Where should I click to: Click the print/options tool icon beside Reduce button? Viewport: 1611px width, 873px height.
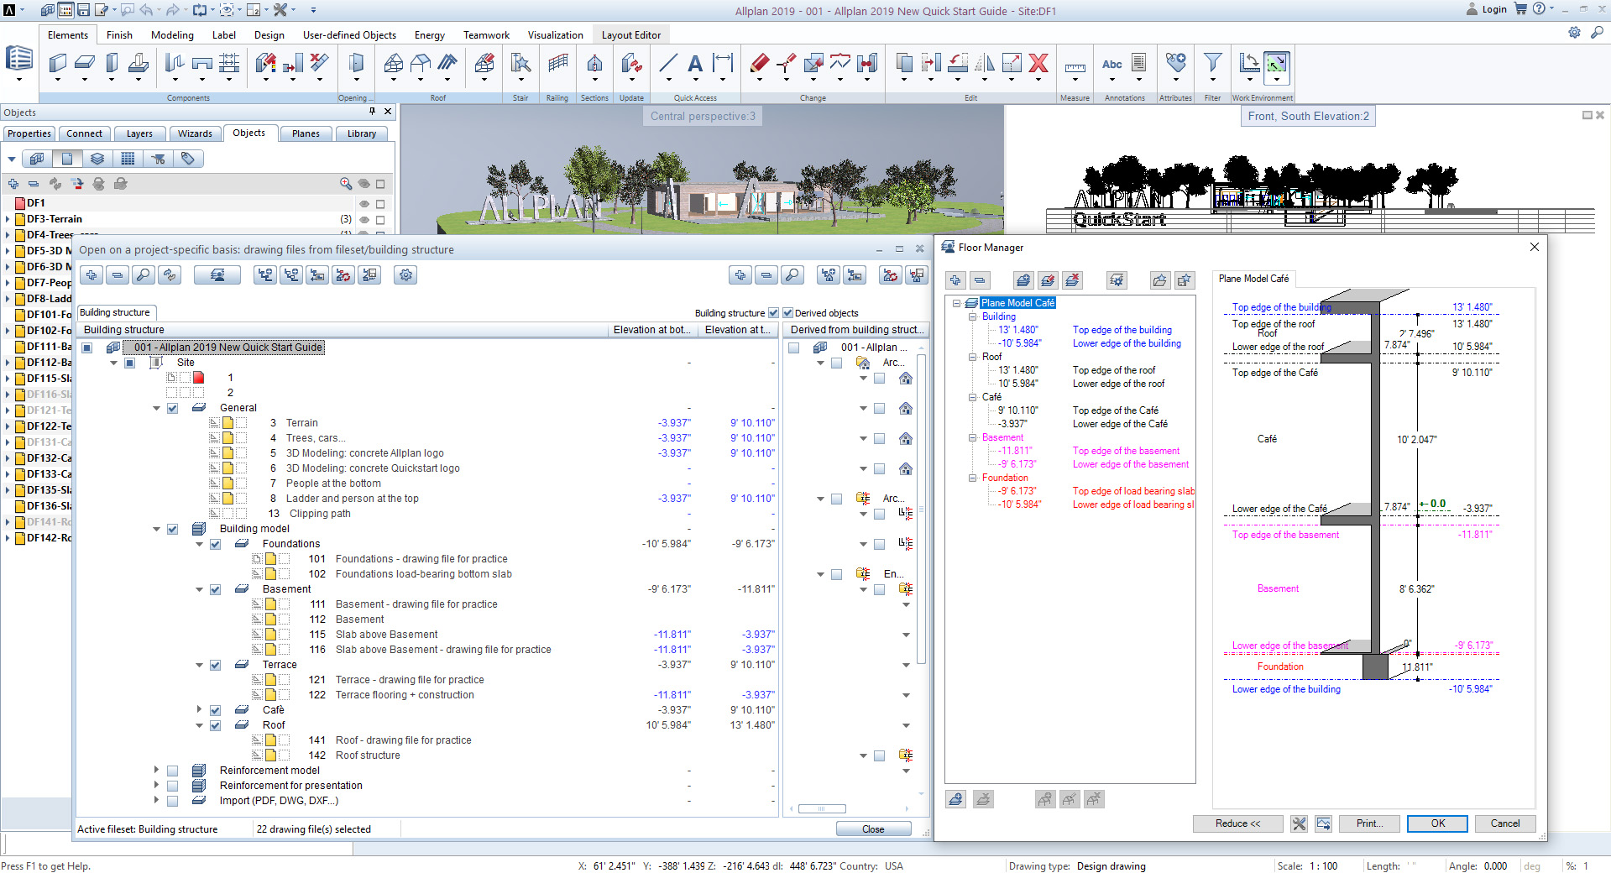point(1299,823)
